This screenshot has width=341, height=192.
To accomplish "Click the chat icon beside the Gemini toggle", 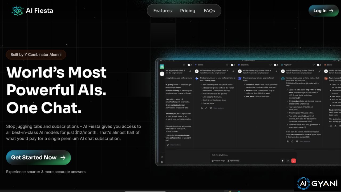I will pos(227,65).
